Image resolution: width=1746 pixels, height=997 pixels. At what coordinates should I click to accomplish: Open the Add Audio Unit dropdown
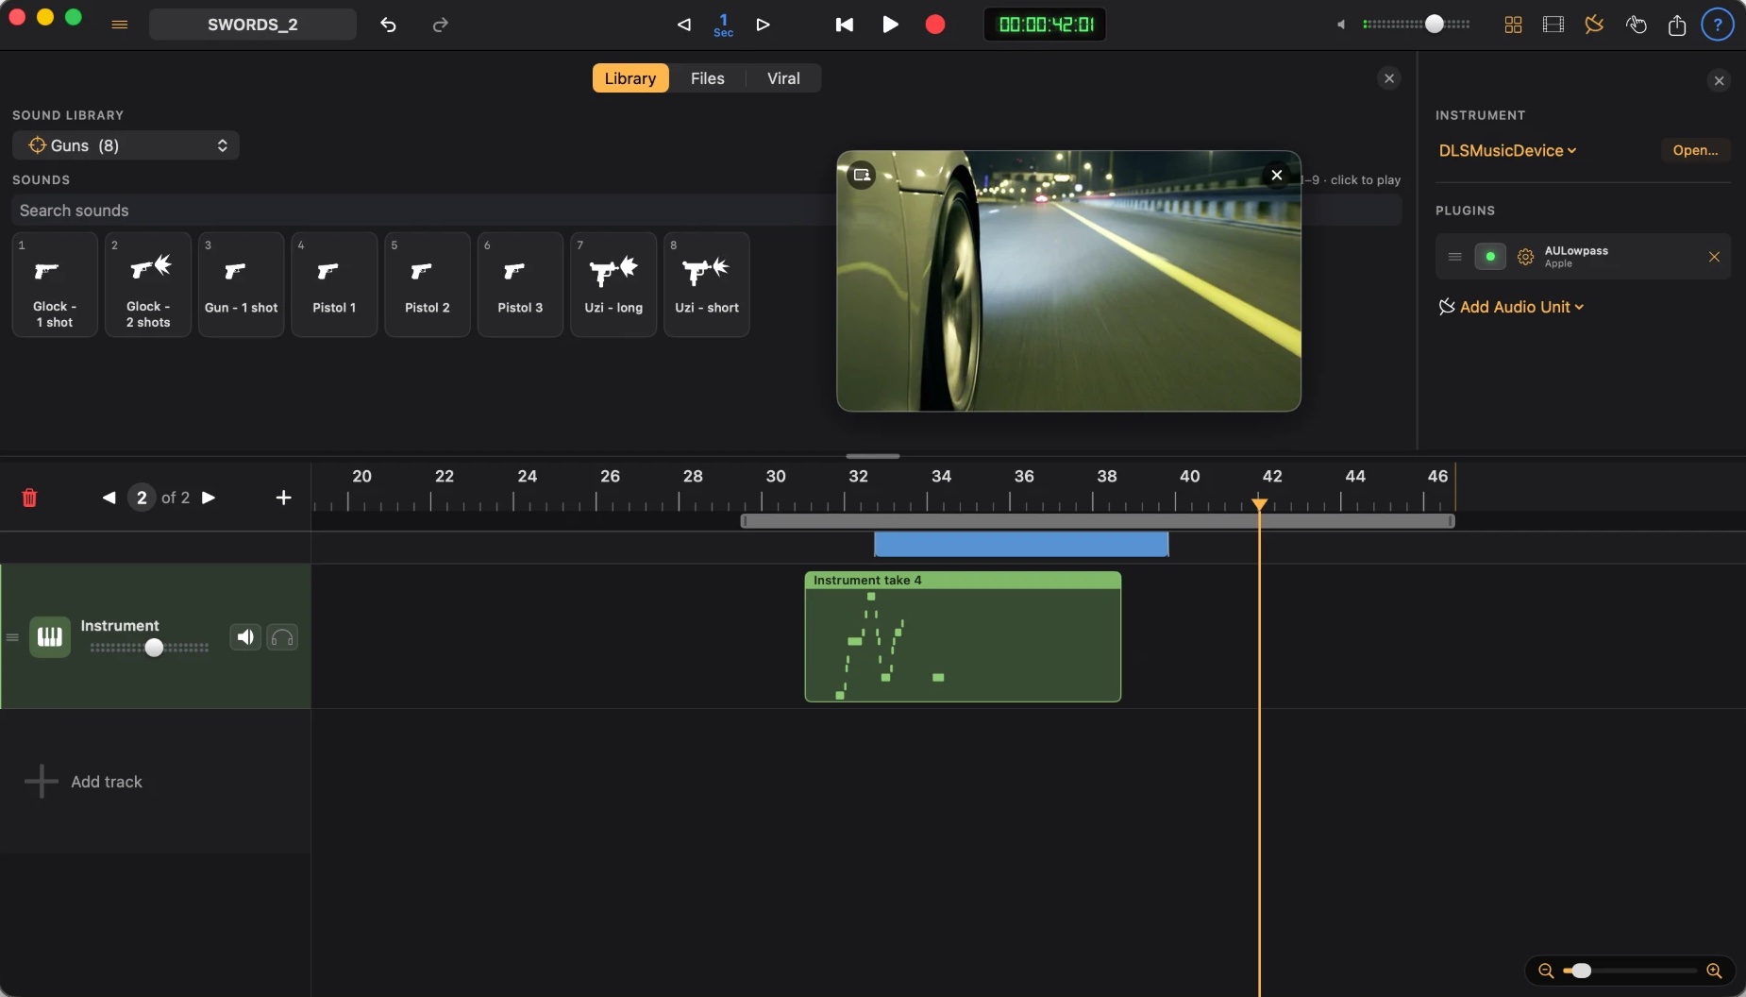(1511, 307)
